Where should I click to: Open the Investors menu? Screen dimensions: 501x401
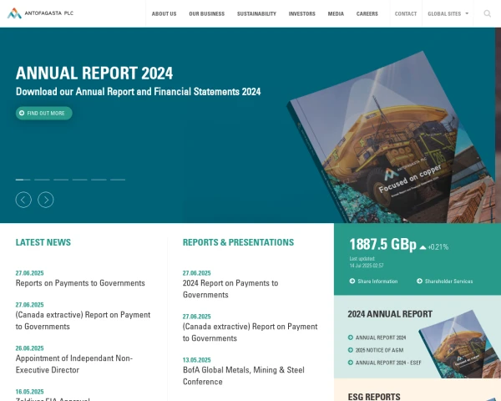tap(302, 13)
